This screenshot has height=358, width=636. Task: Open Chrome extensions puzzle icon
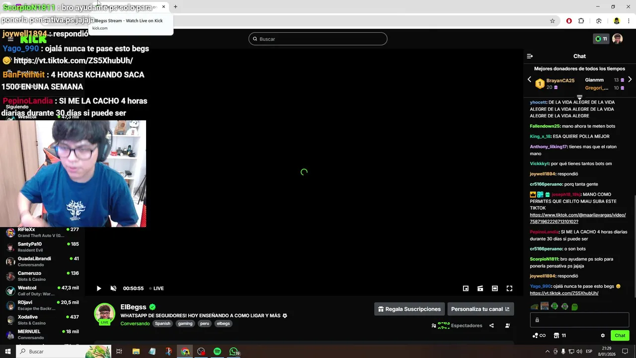[x=581, y=21]
